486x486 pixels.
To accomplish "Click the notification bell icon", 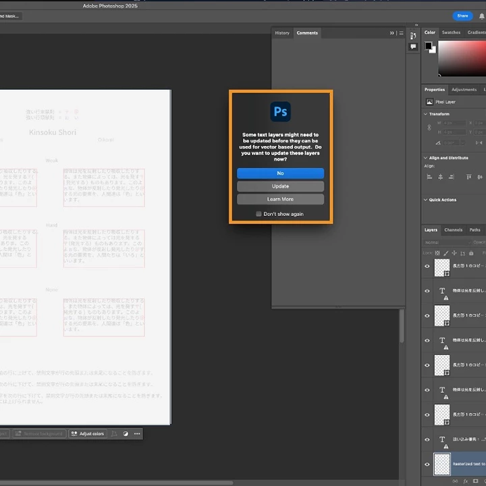I will [x=482, y=16].
